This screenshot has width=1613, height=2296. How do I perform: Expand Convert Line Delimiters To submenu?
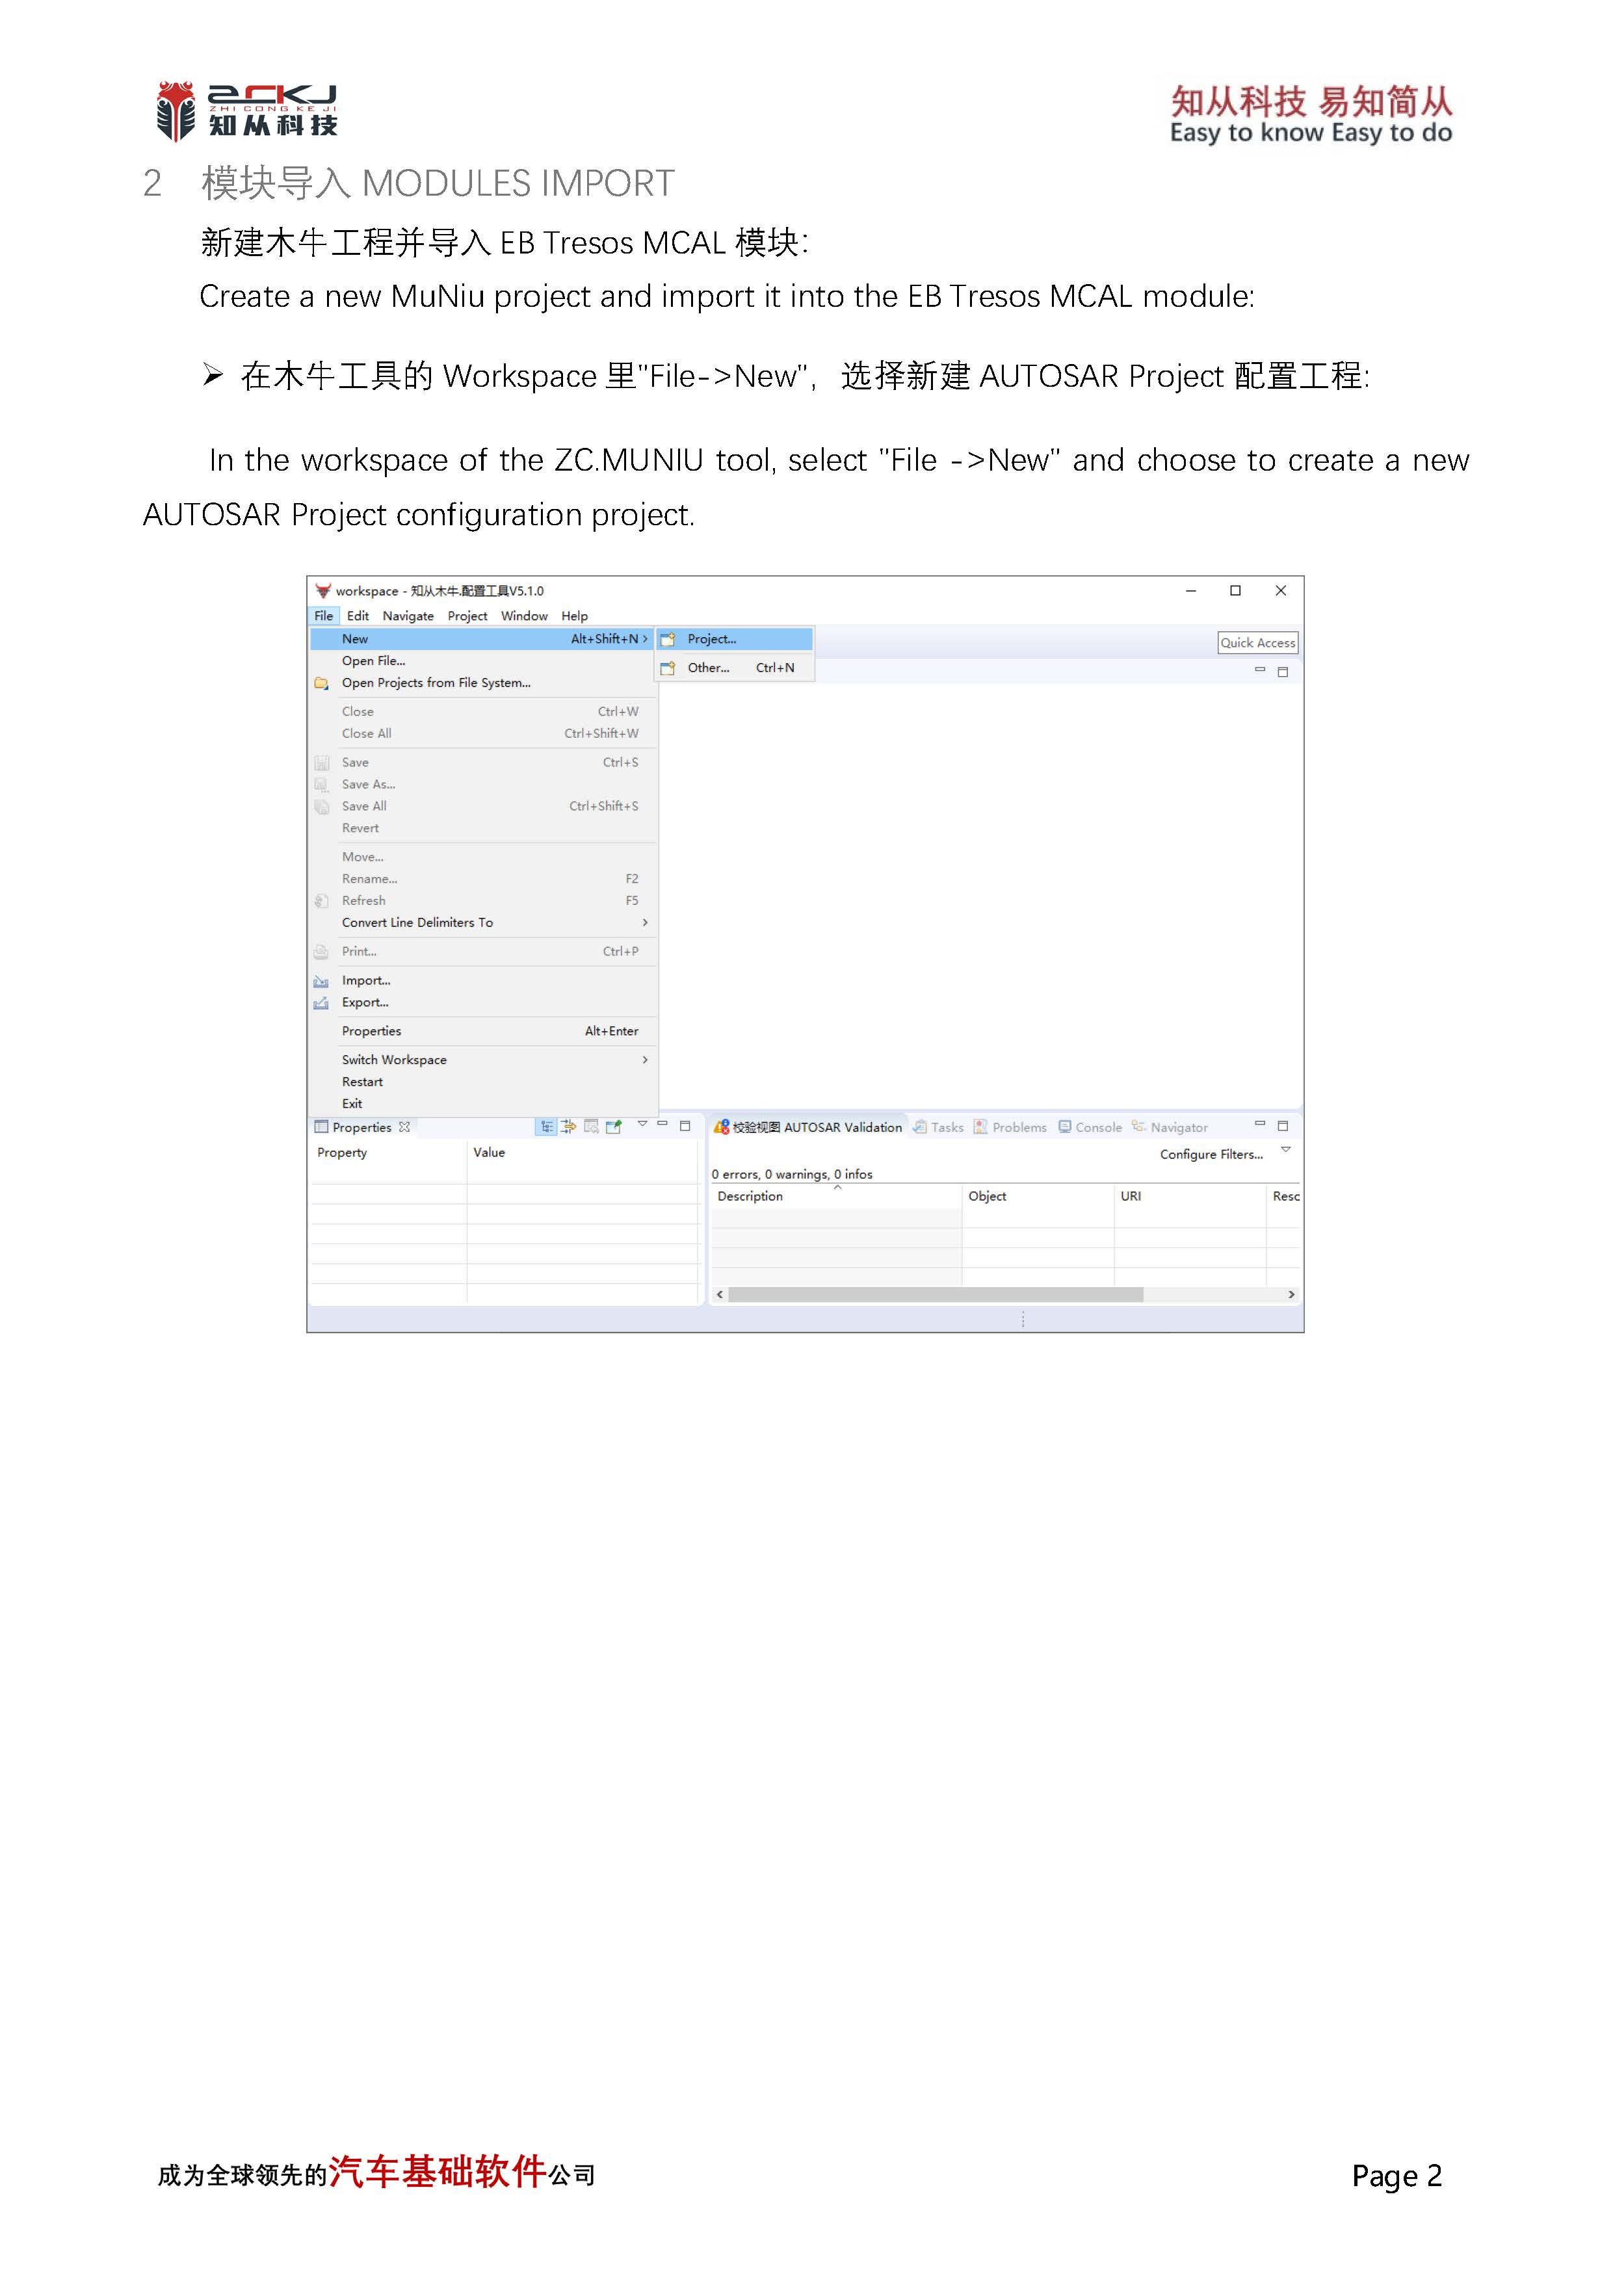pyautogui.click(x=482, y=923)
